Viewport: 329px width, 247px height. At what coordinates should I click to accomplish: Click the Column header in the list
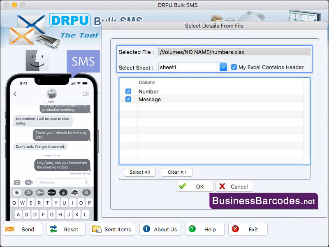click(146, 82)
